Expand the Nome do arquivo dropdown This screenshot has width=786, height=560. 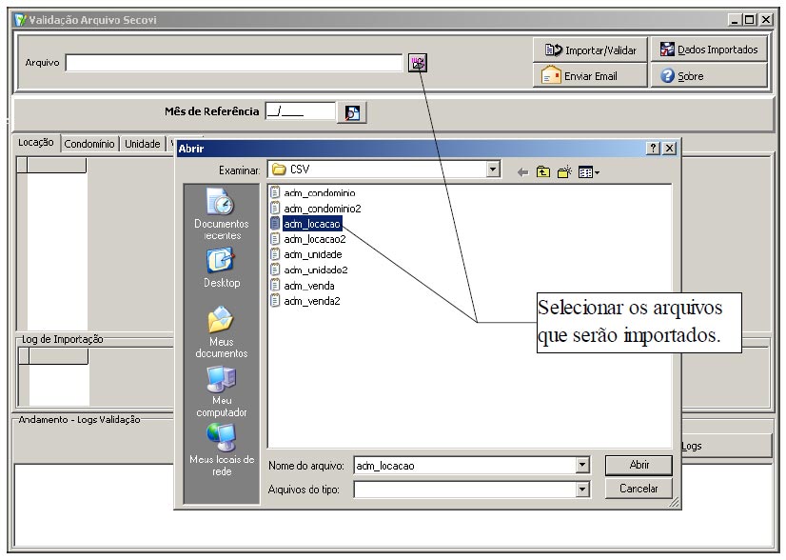coord(582,466)
